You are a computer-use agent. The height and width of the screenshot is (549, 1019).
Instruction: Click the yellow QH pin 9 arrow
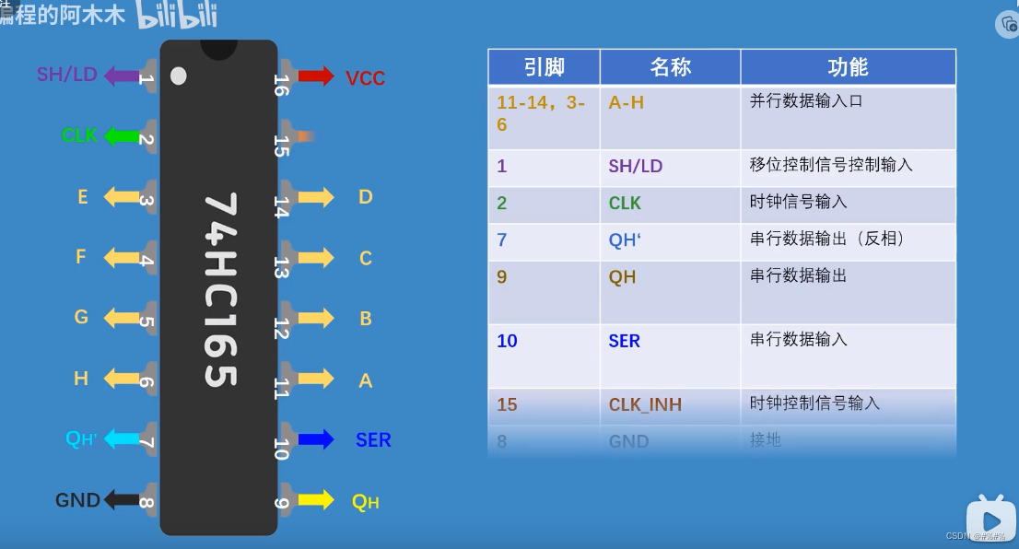click(x=316, y=499)
